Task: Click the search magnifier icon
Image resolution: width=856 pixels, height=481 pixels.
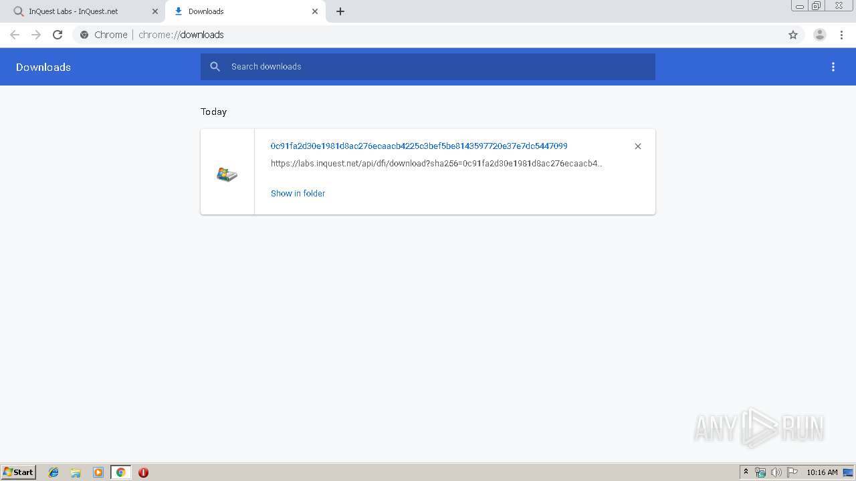Action: [215, 67]
